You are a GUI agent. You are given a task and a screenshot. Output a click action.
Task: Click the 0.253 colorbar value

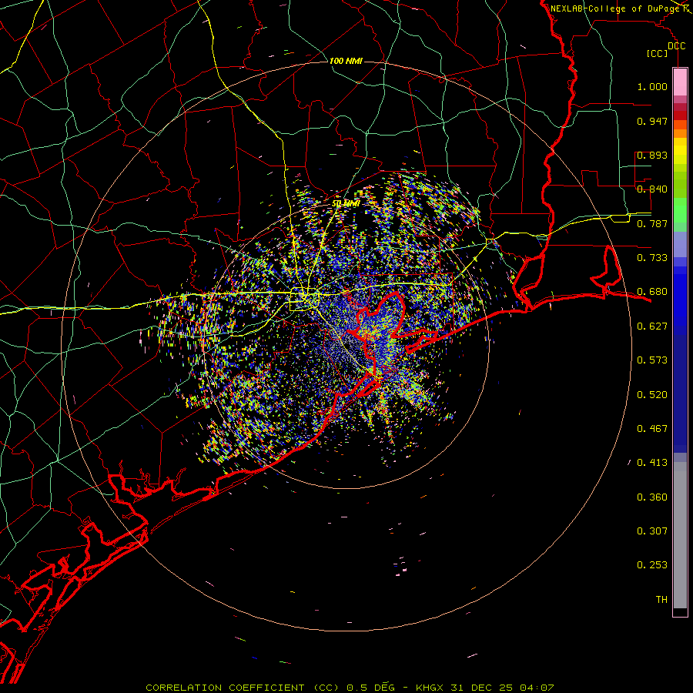(x=652, y=565)
